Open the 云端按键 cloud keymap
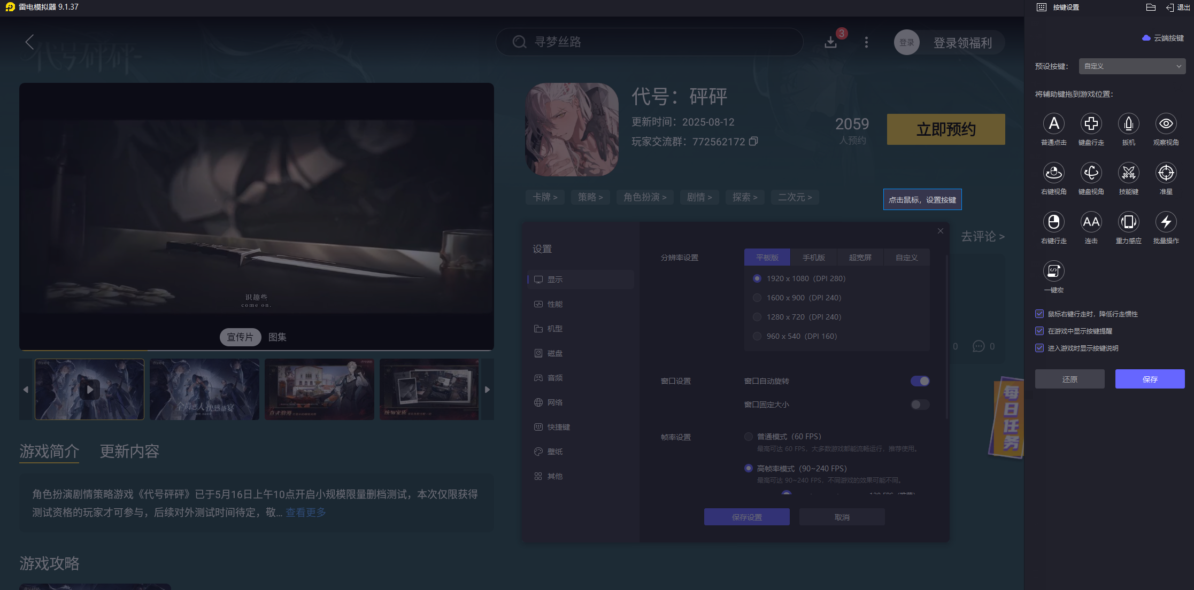This screenshot has height=590, width=1194. tap(1163, 38)
